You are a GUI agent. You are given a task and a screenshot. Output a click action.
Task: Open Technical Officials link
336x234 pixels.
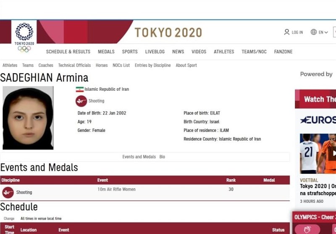pos(74,65)
